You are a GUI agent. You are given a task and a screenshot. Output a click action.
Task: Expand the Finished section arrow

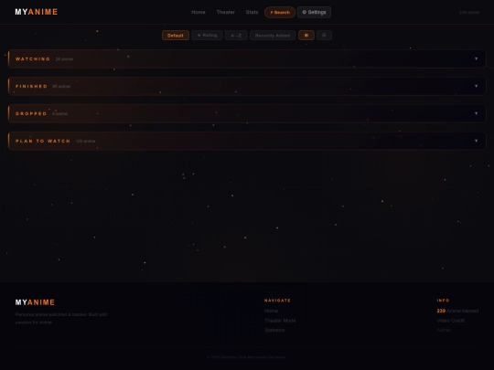476,86
